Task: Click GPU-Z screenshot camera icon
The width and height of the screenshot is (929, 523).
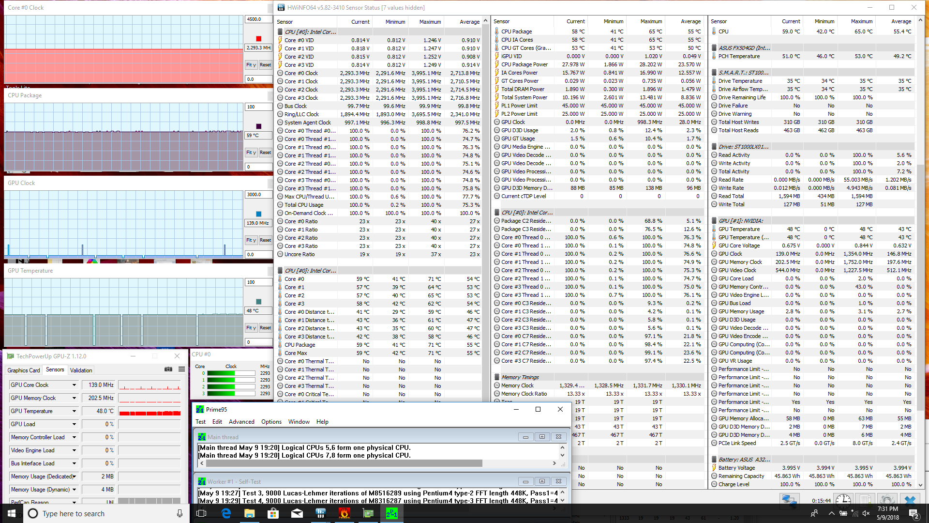Action: 168,369
